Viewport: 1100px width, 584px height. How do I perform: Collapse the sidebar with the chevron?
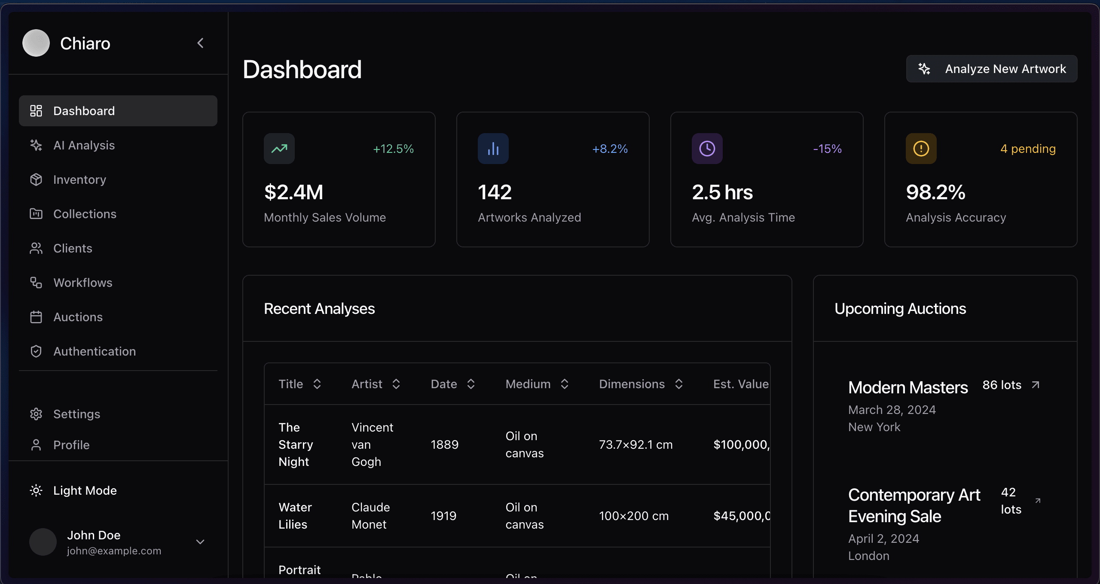[x=200, y=43]
